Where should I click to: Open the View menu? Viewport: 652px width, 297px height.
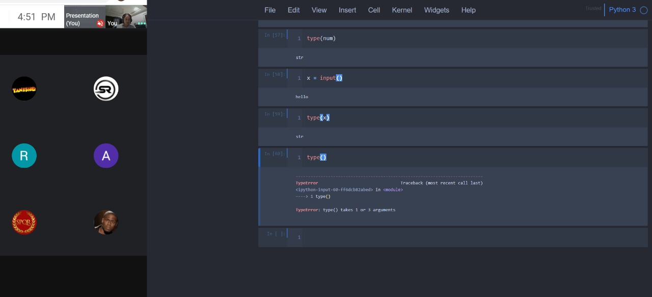pyautogui.click(x=319, y=10)
